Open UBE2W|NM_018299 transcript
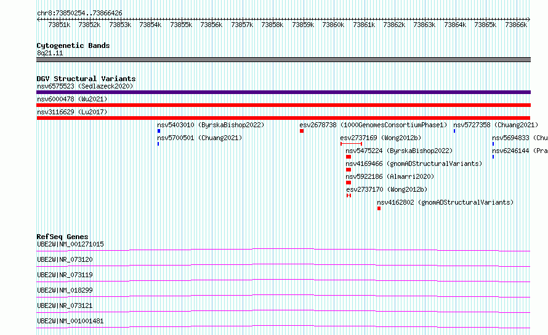This screenshot has width=548, height=335. pyautogui.click(x=65, y=290)
